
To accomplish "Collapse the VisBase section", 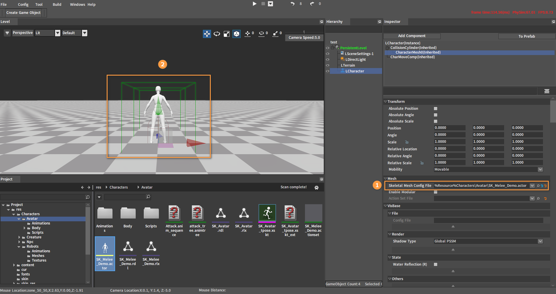I will (386, 206).
